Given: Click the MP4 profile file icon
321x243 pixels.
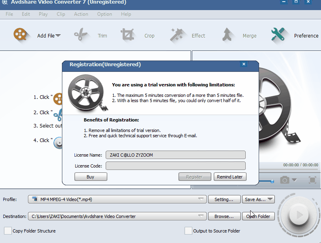Looking at the screenshot, I should (x=35, y=199).
